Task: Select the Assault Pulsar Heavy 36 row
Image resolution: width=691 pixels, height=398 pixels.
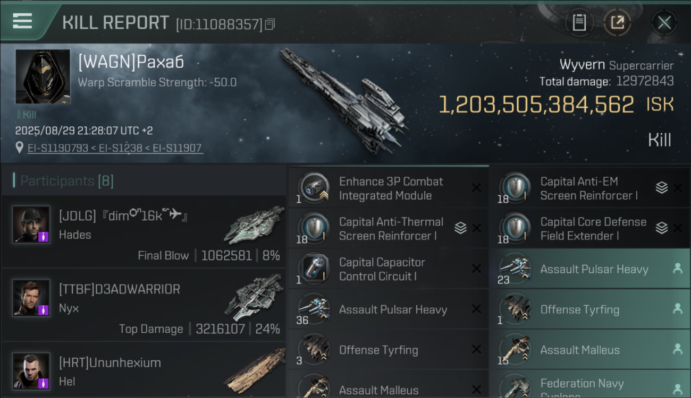Action: (389, 309)
